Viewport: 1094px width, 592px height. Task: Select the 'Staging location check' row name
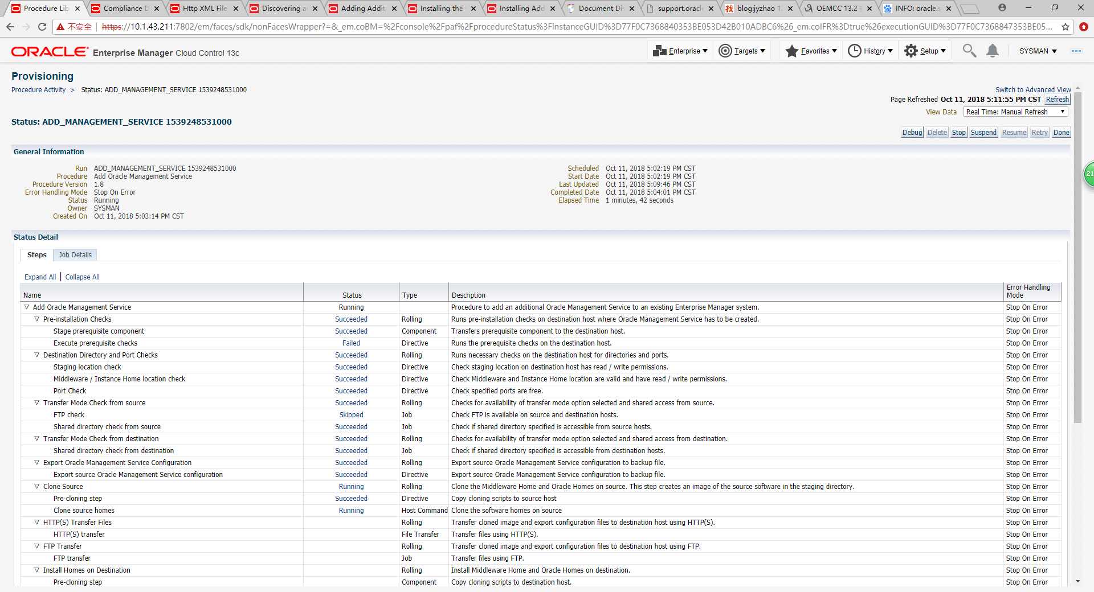(87, 367)
